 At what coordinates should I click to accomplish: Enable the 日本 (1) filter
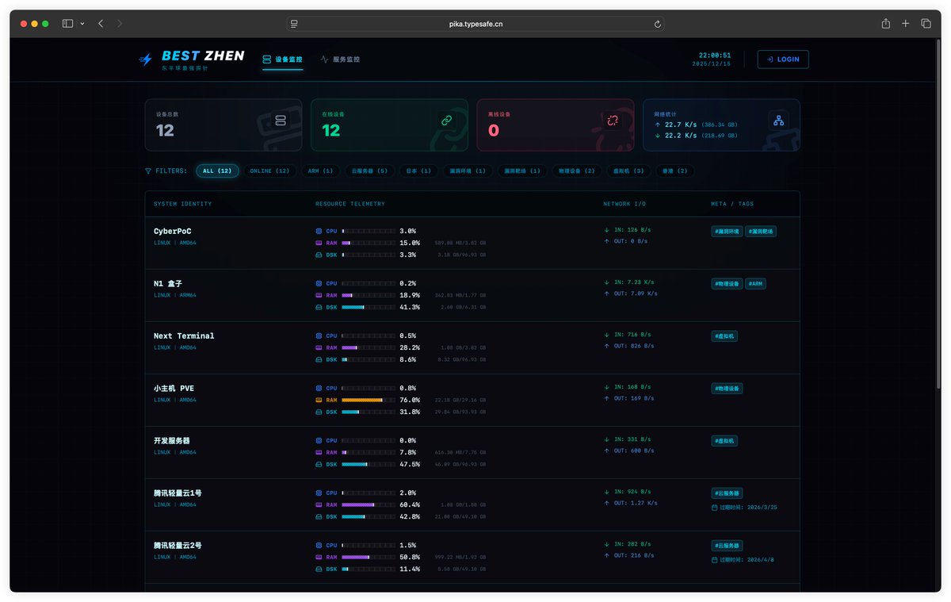pos(418,171)
